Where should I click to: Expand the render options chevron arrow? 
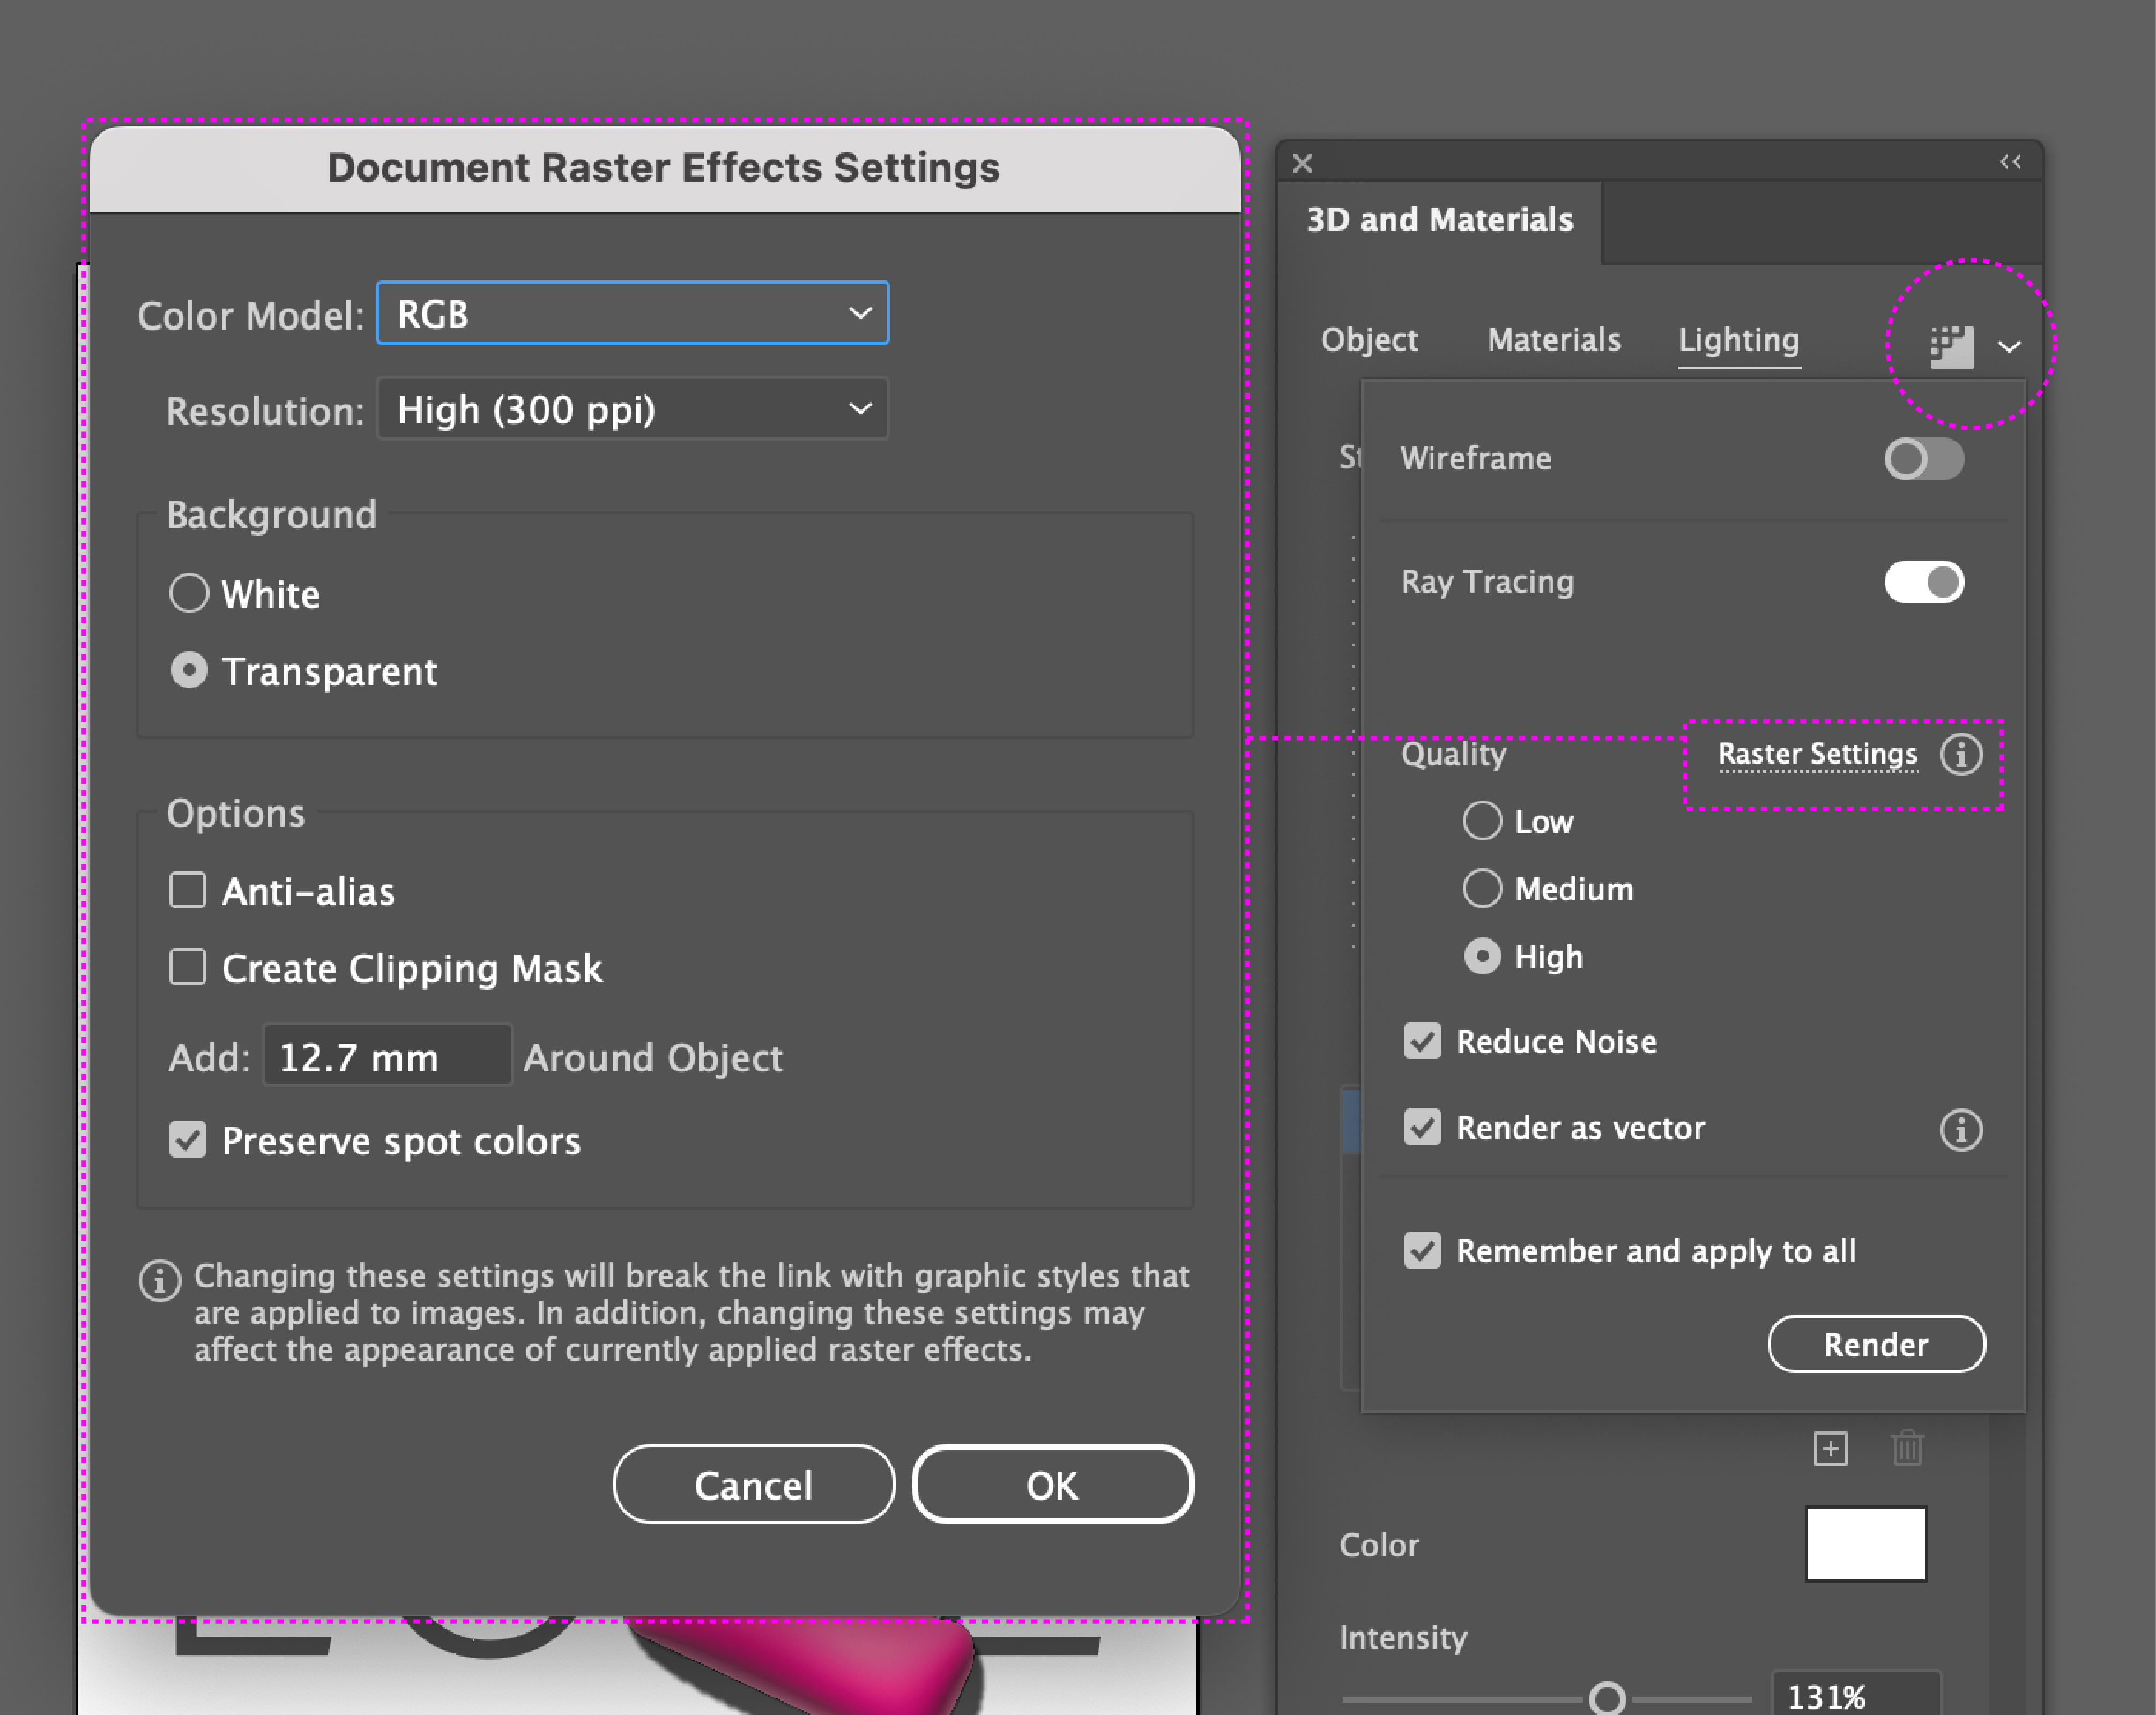[x=2009, y=347]
